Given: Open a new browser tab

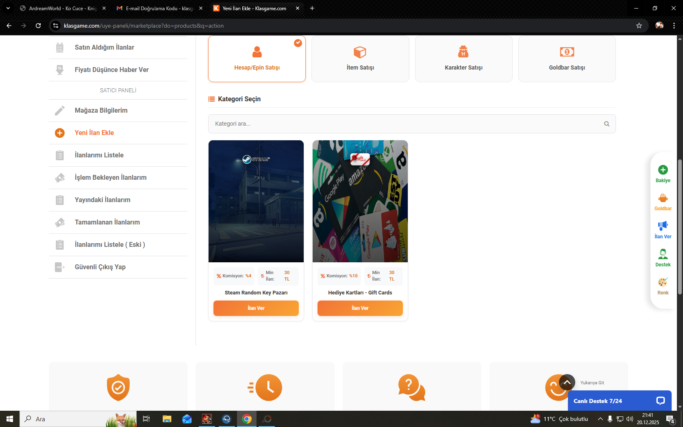Looking at the screenshot, I should click(x=312, y=8).
